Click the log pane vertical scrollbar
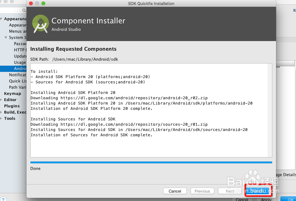 [270, 110]
